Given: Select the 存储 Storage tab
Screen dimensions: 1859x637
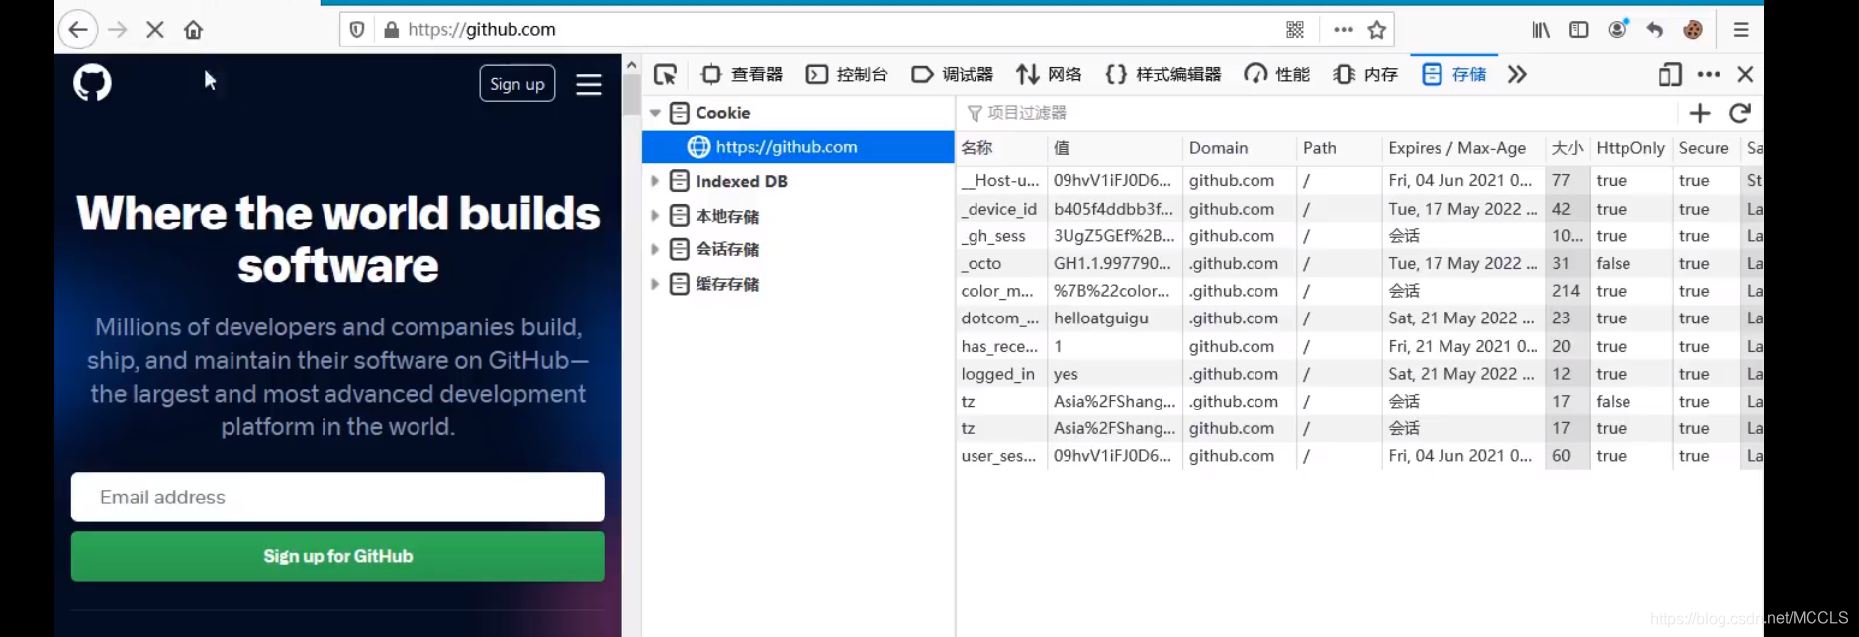Looking at the screenshot, I should pyautogui.click(x=1454, y=74).
